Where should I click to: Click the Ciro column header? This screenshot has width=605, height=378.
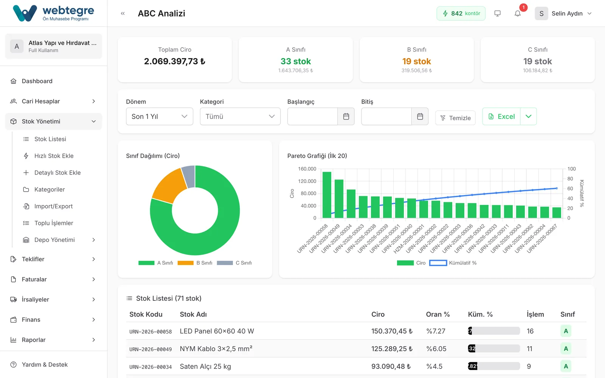tap(378, 314)
